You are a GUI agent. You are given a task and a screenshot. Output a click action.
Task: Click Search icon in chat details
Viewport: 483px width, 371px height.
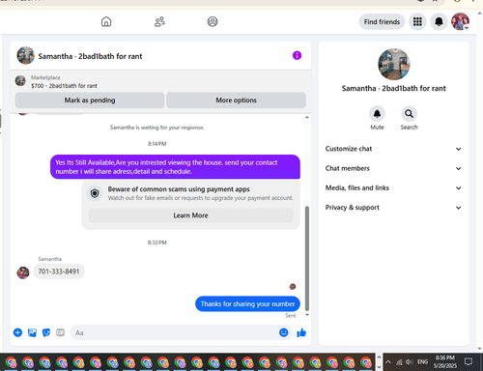pos(409,114)
